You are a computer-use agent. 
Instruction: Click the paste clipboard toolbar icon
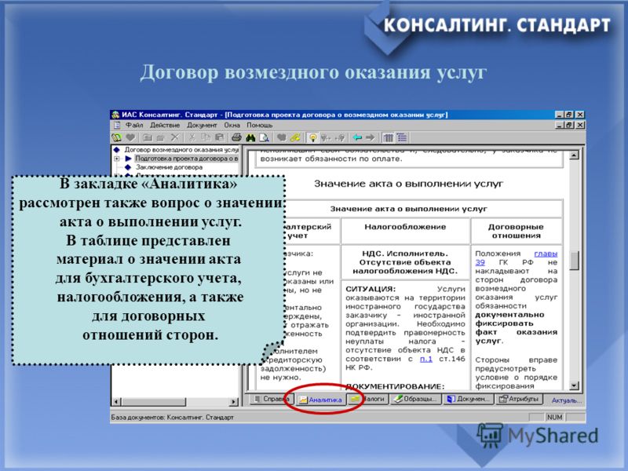220,138
